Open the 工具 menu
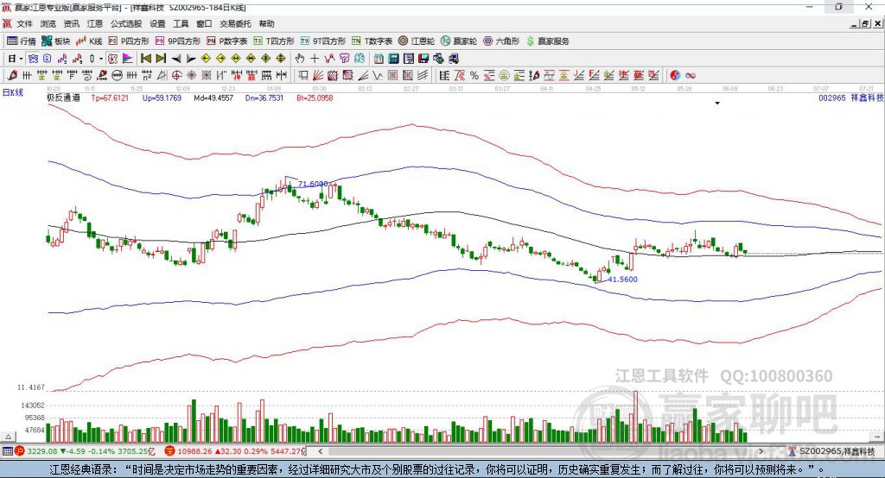Screen dimensions: 885x478 [181, 23]
